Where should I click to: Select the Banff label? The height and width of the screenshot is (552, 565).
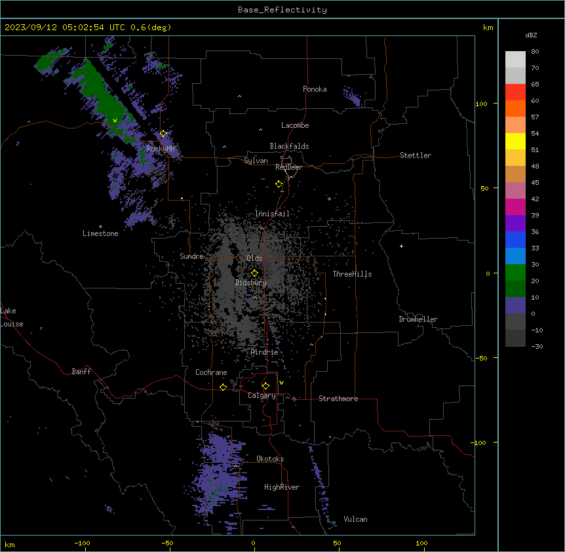click(x=81, y=372)
